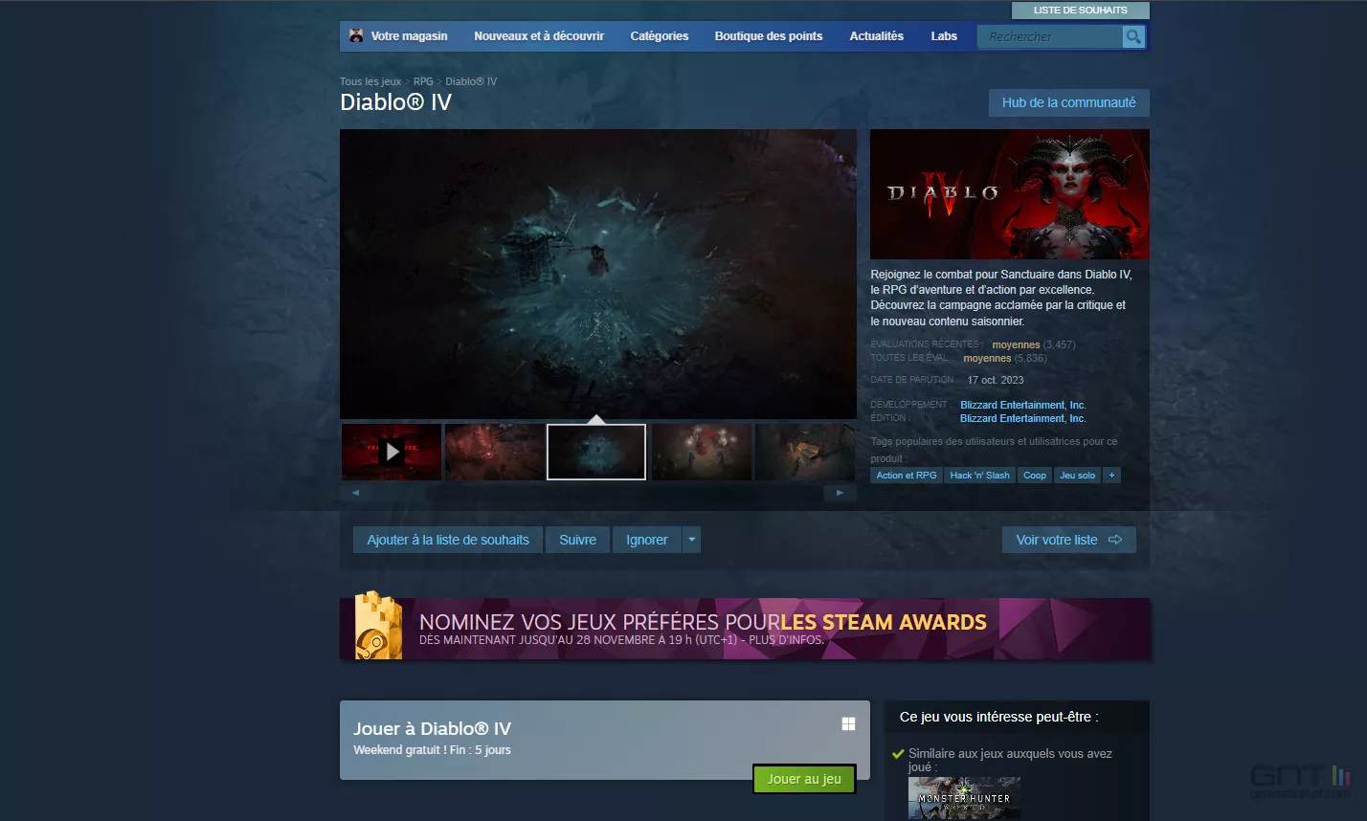This screenshot has width=1367, height=821.
Task: Select the red battle screenshot thumbnail
Action: 495,452
